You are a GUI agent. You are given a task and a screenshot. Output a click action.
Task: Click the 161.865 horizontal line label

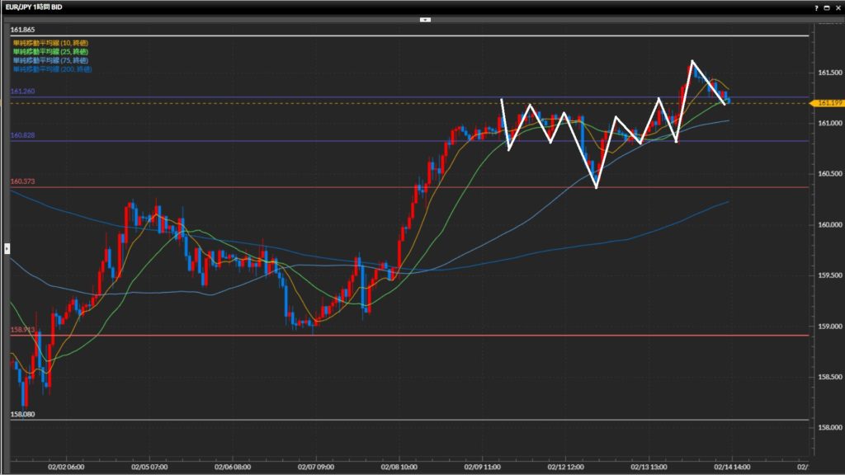[23, 30]
